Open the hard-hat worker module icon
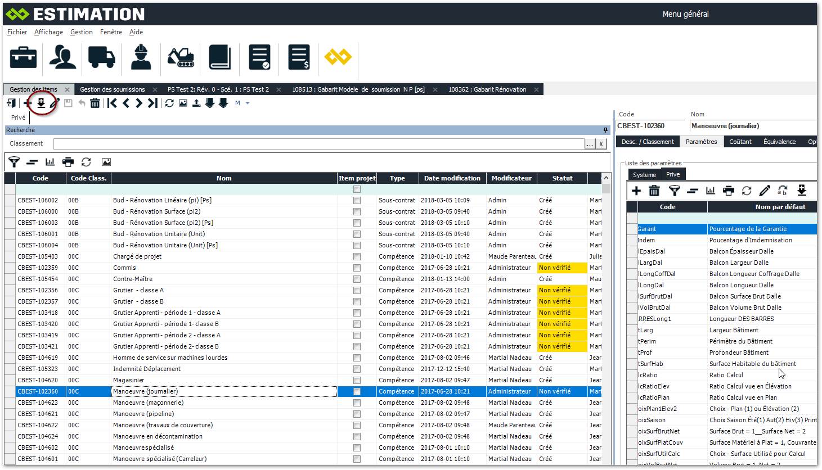 (x=141, y=57)
